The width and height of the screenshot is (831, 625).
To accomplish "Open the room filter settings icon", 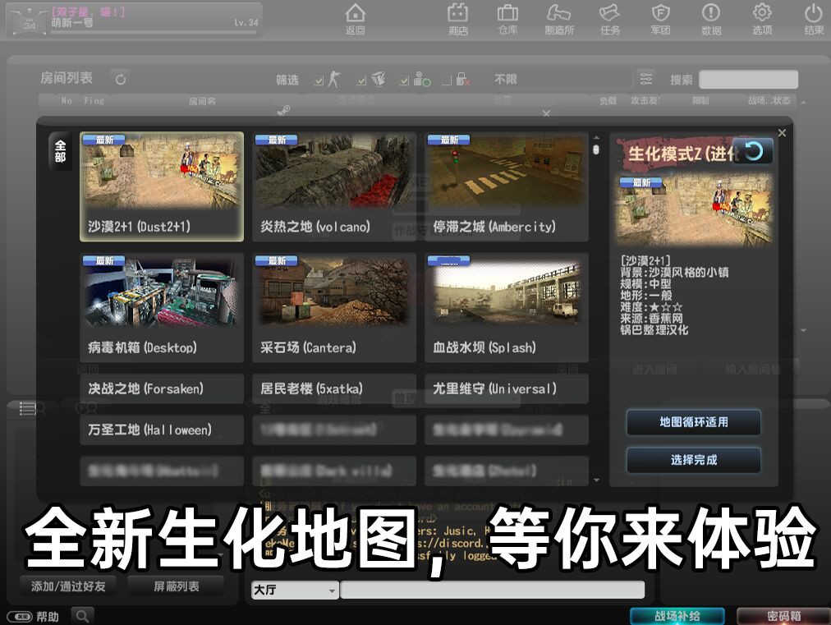I will coord(645,79).
